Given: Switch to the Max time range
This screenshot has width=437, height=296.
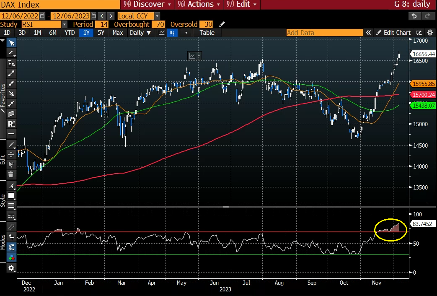Looking at the screenshot, I should [118, 33].
